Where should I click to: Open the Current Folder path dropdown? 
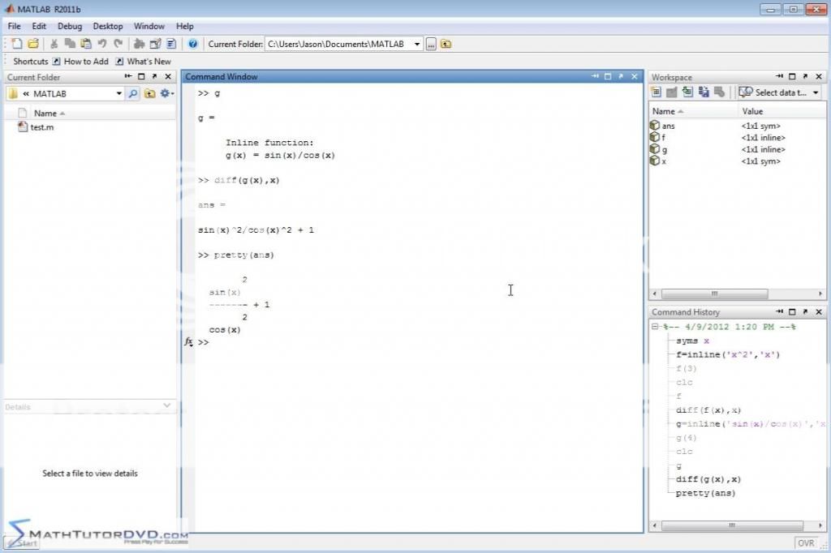(x=417, y=44)
